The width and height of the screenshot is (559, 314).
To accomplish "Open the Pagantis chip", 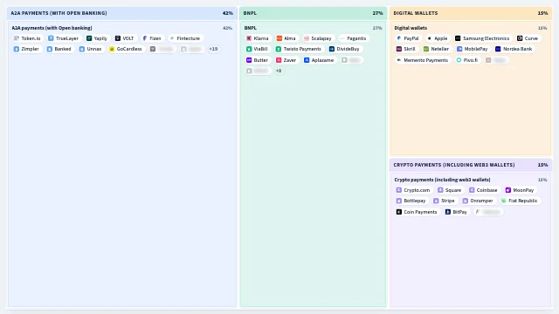I will click(x=353, y=38).
